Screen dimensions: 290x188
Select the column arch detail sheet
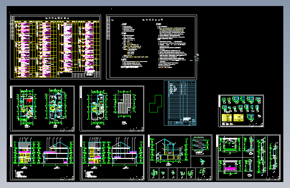(x=249, y=157)
